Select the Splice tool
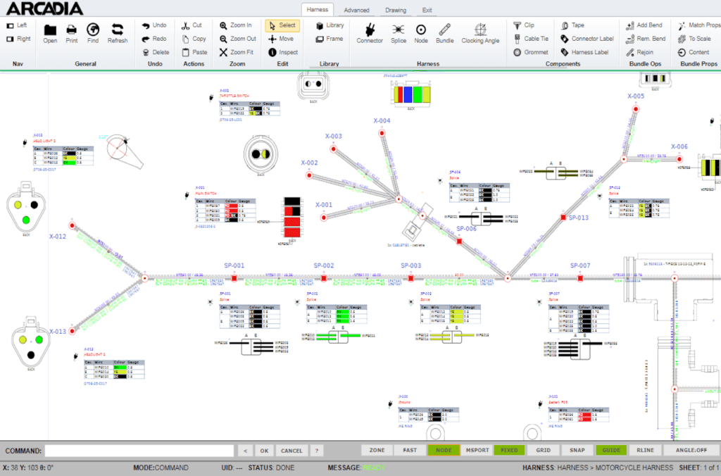The image size is (721, 476). (x=399, y=32)
